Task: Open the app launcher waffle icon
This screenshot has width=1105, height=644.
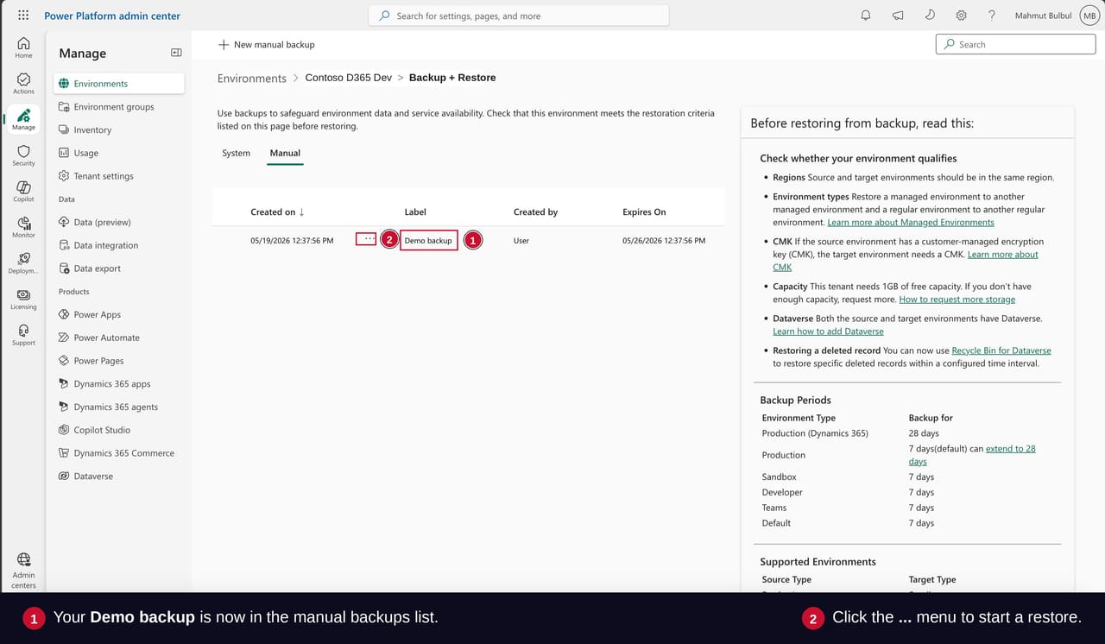Action: [23, 16]
